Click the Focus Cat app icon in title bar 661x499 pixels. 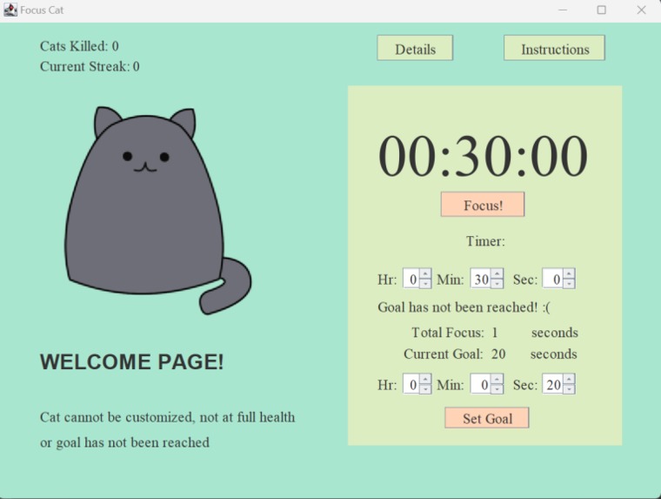pyautogui.click(x=10, y=10)
